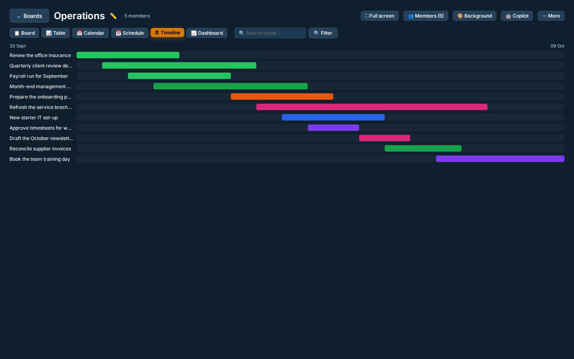574x359 pixels.
Task: Select the Draft the October newsletter bar
Action: pos(385,138)
